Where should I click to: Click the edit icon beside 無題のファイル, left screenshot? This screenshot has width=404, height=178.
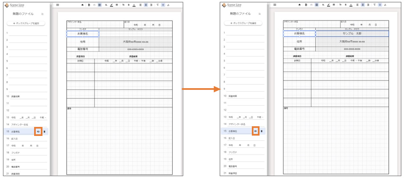click(x=42, y=14)
